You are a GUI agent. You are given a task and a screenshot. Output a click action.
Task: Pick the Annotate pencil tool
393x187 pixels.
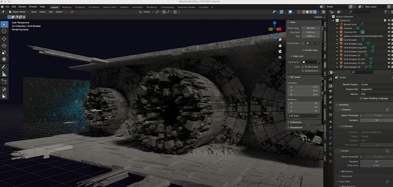coord(4,67)
